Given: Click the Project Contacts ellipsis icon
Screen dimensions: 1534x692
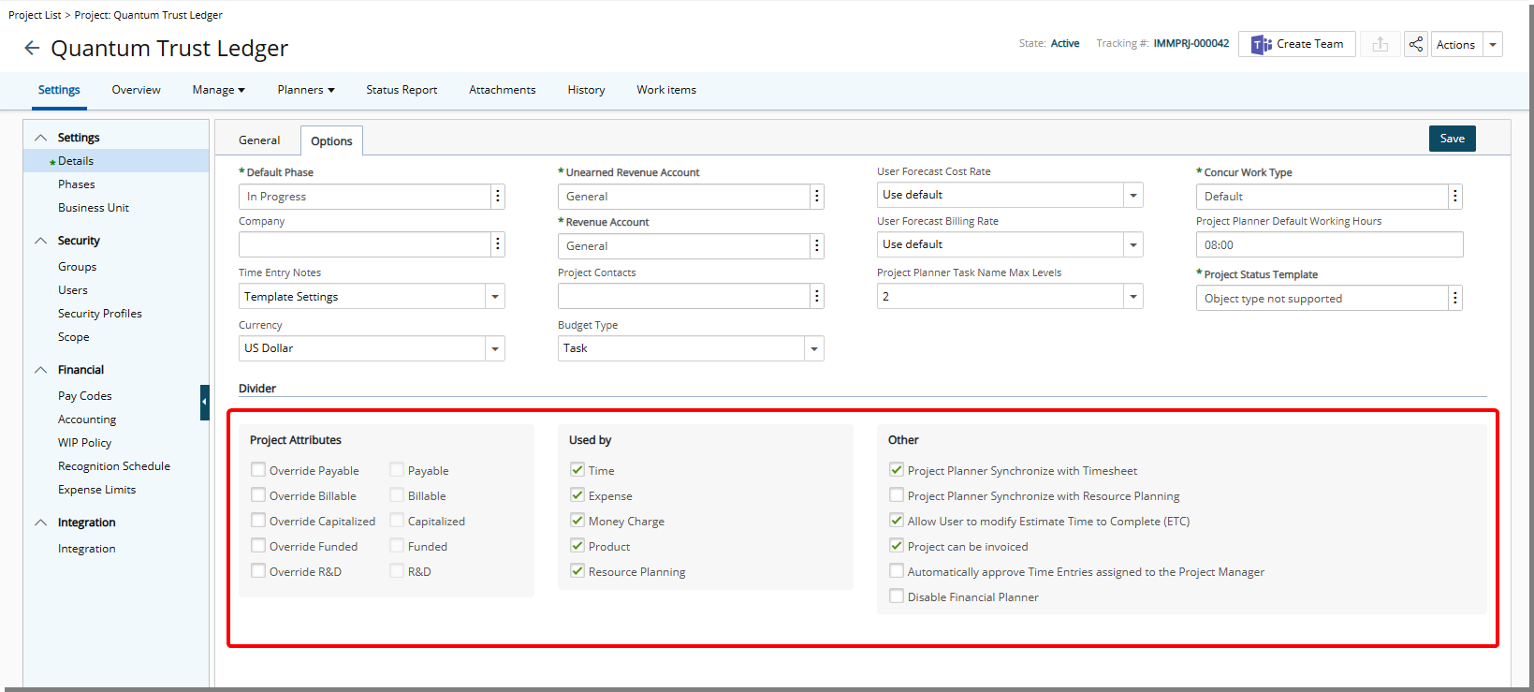Looking at the screenshot, I should (817, 297).
